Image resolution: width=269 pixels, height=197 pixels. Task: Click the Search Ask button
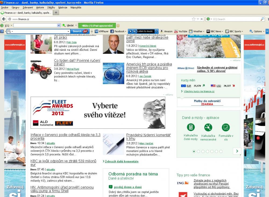pos(80,31)
